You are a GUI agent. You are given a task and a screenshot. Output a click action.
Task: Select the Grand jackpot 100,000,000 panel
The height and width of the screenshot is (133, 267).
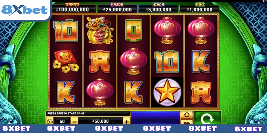pyautogui.click(x=74, y=8)
